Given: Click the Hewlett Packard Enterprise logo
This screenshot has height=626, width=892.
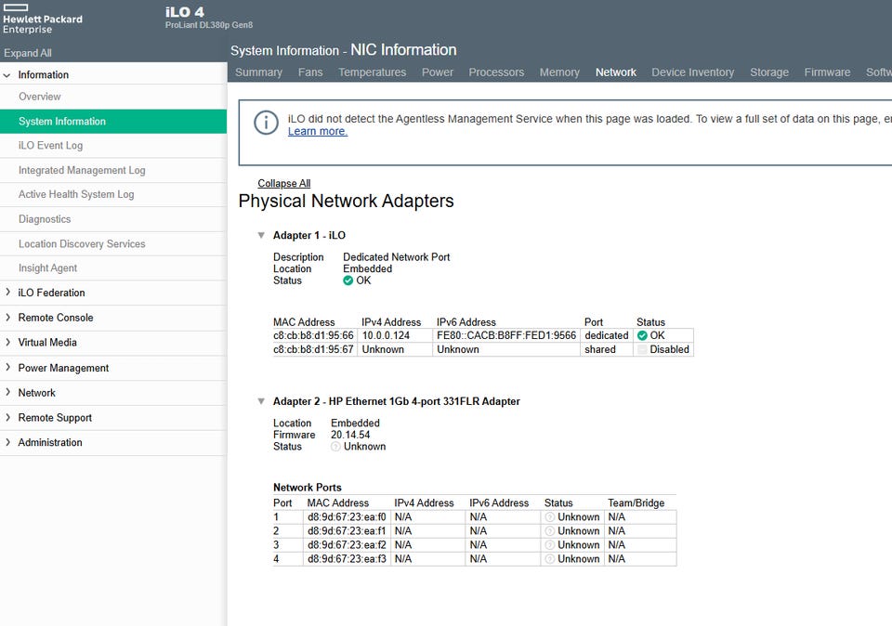Looking at the screenshot, I should 43,19.
